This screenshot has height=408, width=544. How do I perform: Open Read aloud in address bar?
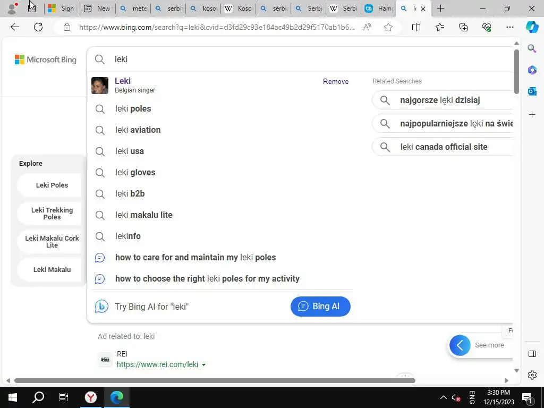[x=367, y=27]
